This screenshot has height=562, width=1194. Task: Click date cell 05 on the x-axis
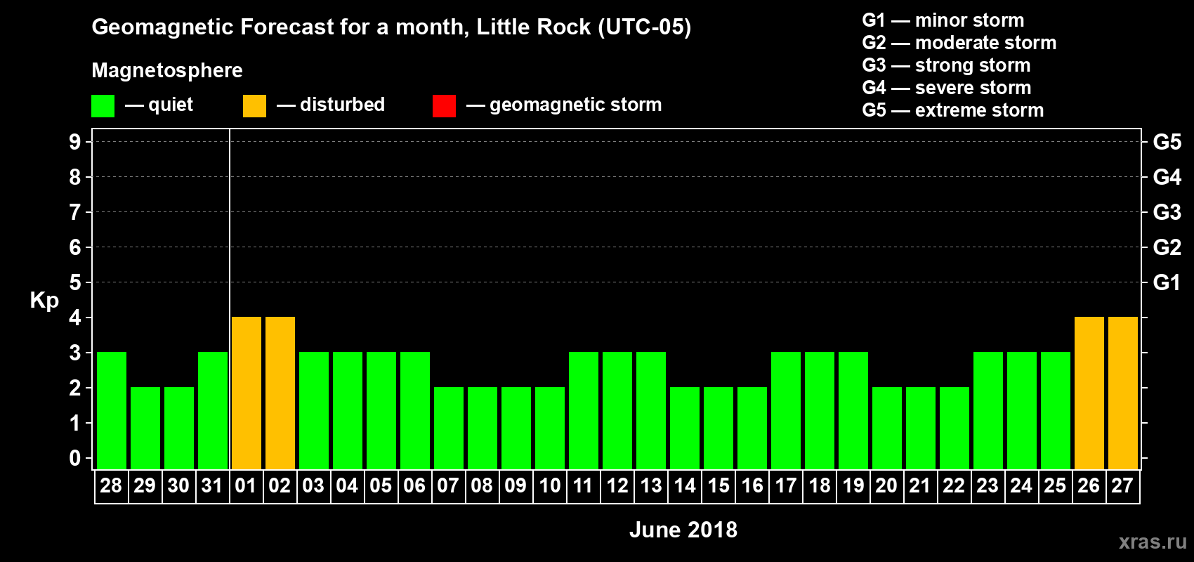pos(381,486)
